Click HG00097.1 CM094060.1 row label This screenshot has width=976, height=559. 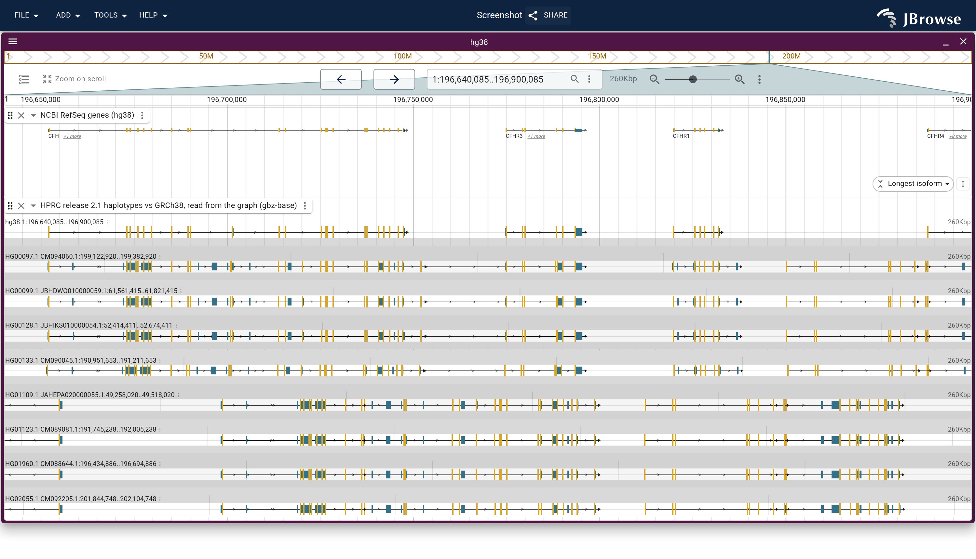coord(81,256)
